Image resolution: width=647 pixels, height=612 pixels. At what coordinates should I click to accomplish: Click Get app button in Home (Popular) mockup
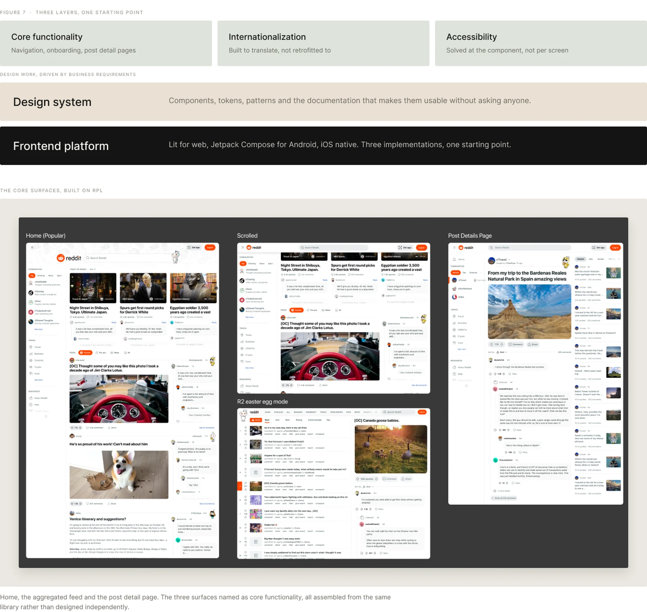point(194,247)
